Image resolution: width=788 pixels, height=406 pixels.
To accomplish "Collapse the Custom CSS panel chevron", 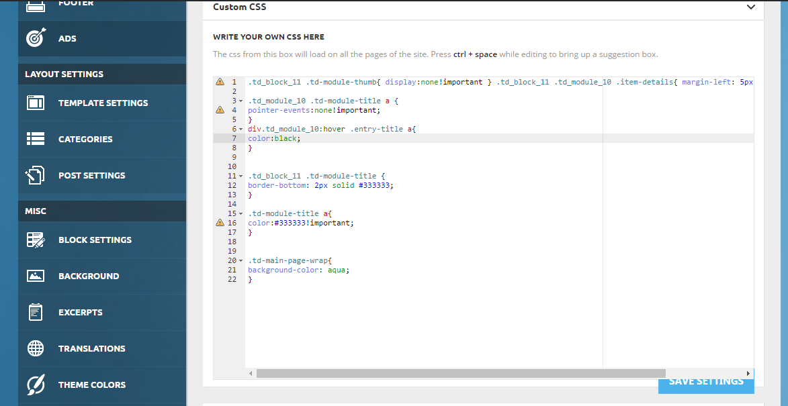I will [751, 7].
